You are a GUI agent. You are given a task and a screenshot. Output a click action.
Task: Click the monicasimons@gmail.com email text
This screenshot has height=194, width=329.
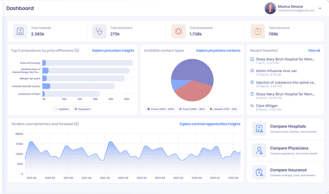(x=297, y=10)
